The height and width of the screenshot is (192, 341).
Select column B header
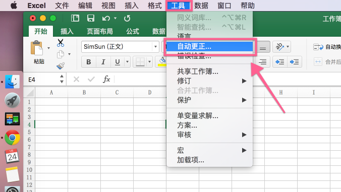84,92
